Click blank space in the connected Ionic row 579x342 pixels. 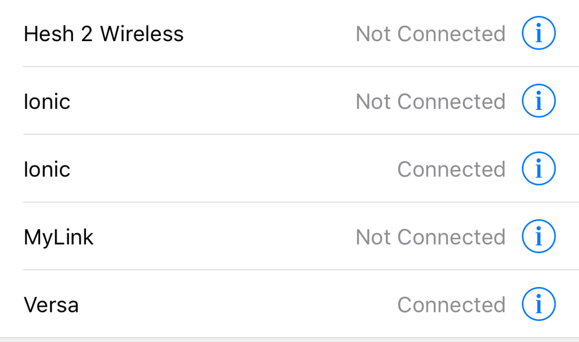coord(232,169)
